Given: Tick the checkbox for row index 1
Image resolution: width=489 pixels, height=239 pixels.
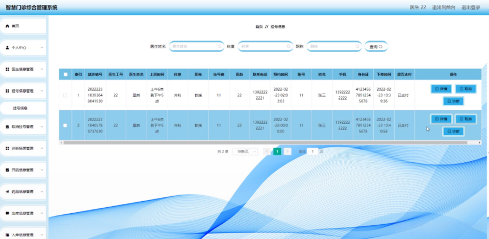Looking at the screenshot, I should [65, 95].
